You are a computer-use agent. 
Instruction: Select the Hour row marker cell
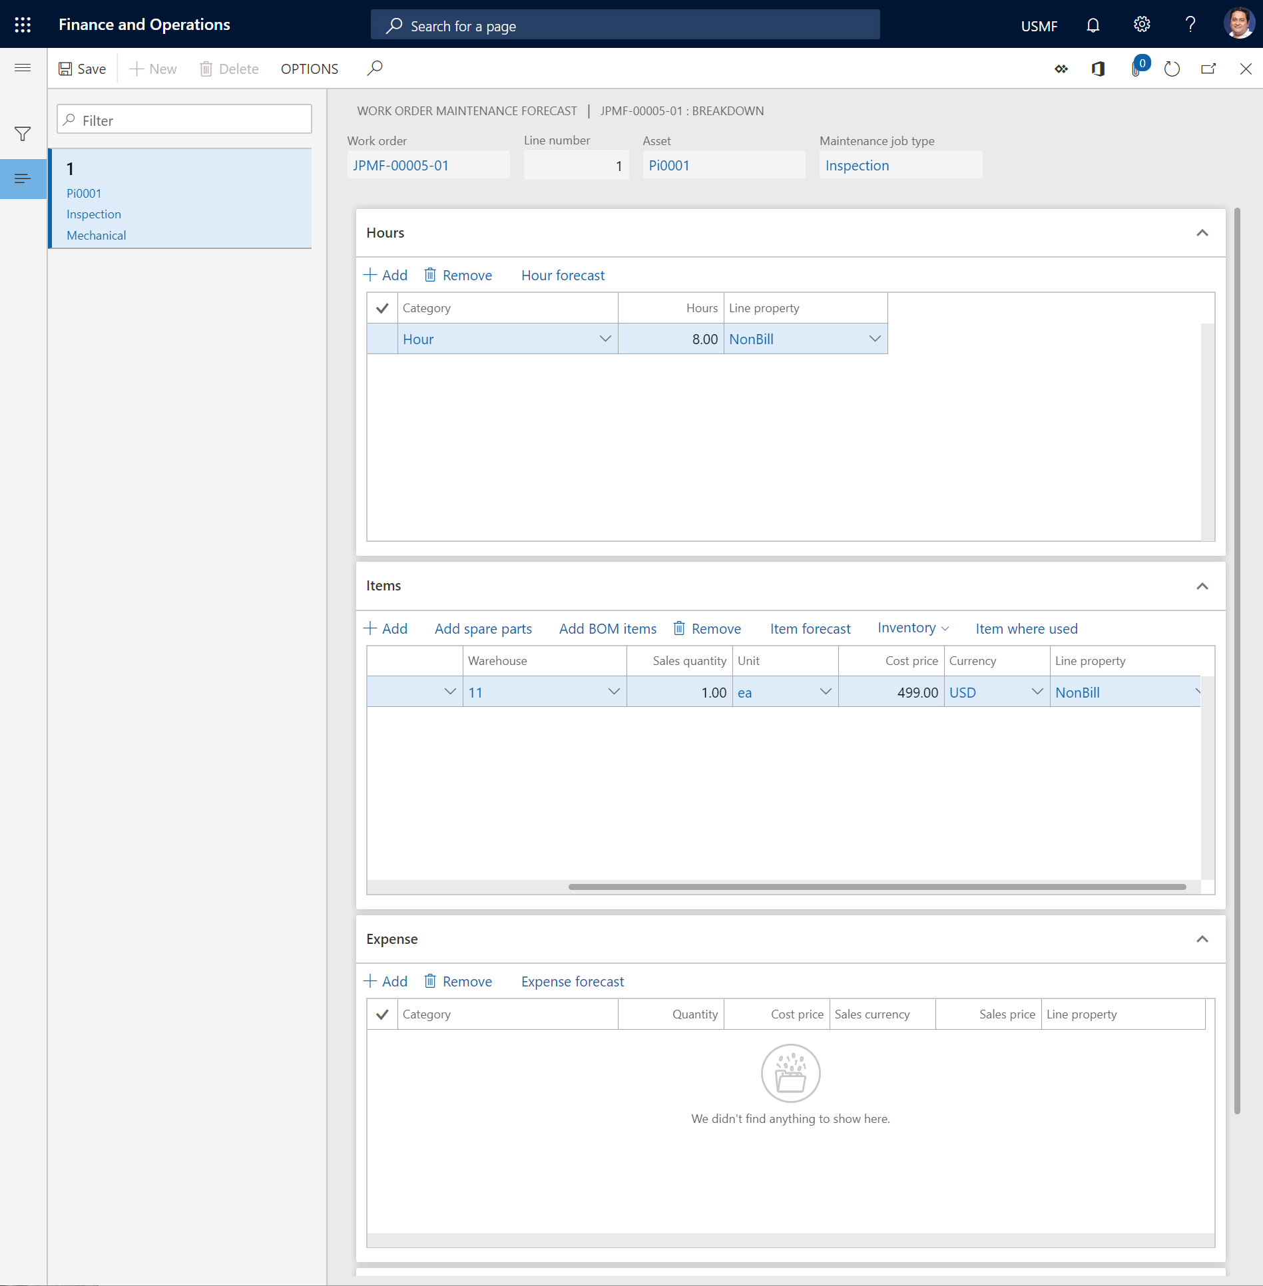click(382, 339)
